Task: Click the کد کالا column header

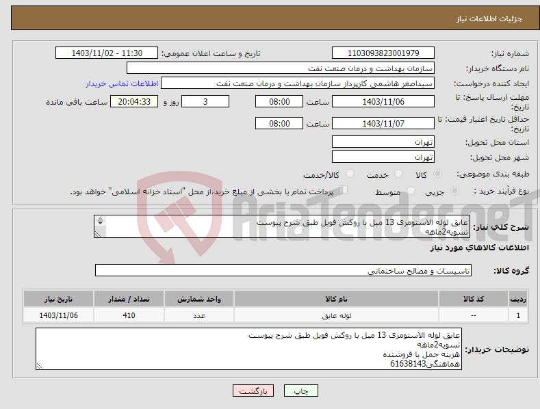Action: 474,299
